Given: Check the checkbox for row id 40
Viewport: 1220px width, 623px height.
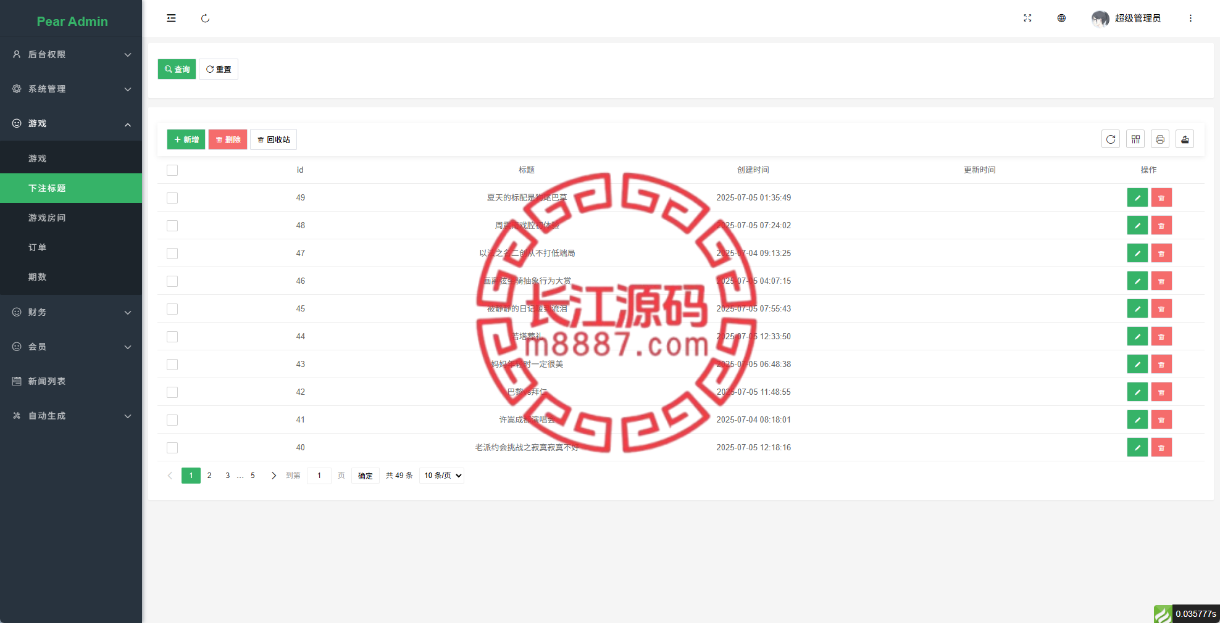Looking at the screenshot, I should pos(172,448).
